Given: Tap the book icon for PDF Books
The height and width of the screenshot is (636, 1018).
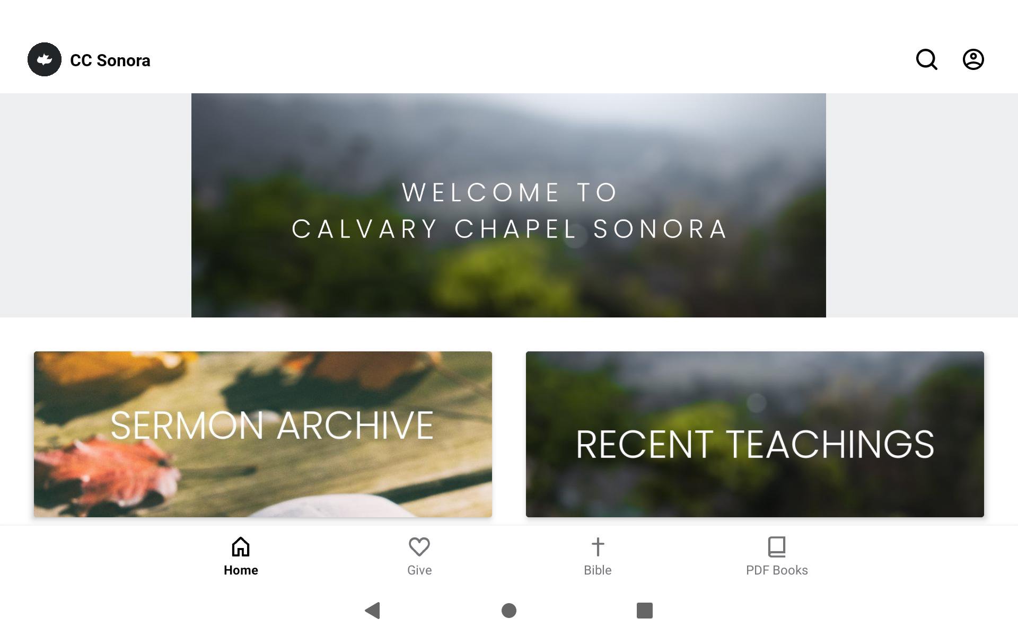Looking at the screenshot, I should pyautogui.click(x=777, y=546).
